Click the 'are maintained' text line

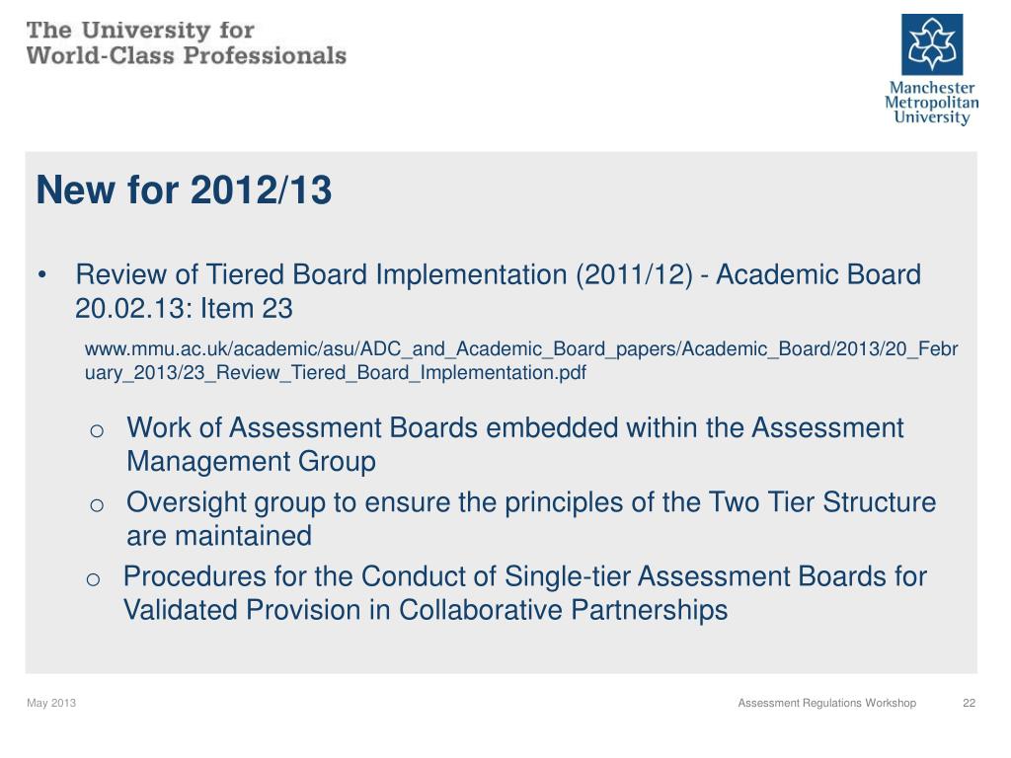coord(219,536)
